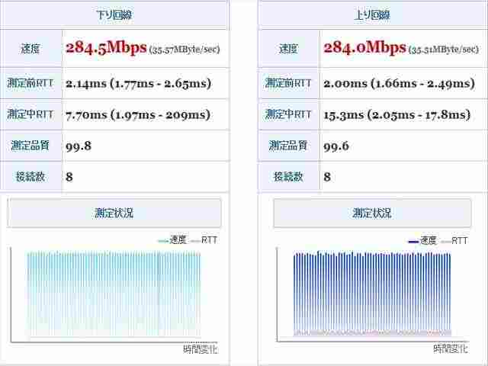
Task: Click the RTT legend in upload chart
Action: 454,241
